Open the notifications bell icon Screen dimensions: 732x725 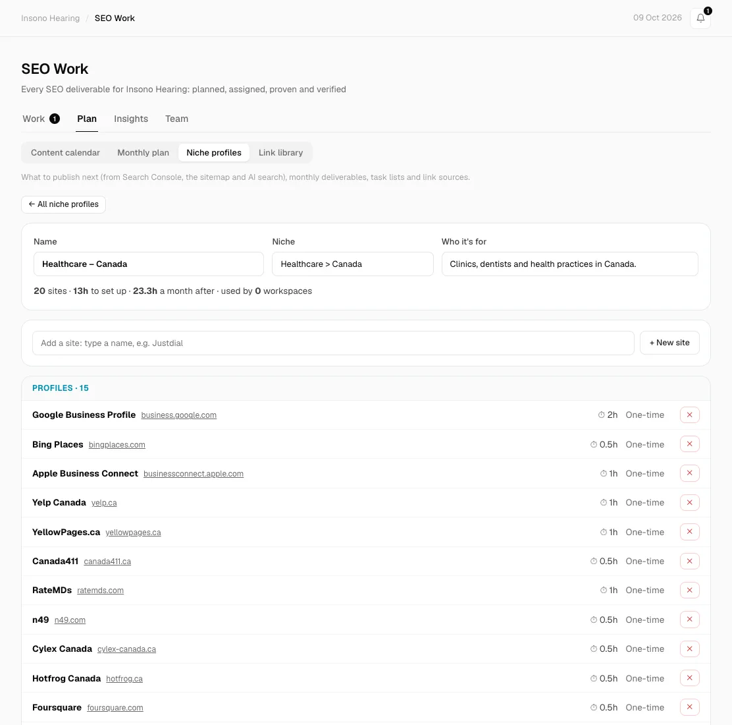(x=700, y=18)
